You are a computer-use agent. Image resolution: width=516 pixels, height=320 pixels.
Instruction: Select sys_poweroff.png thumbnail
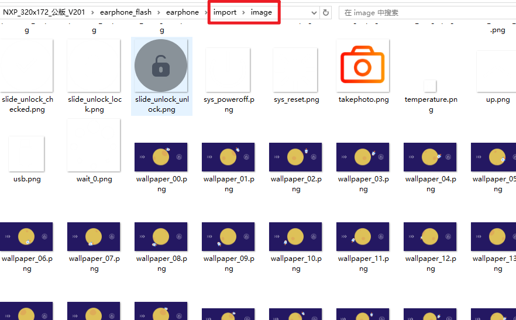pos(228,70)
